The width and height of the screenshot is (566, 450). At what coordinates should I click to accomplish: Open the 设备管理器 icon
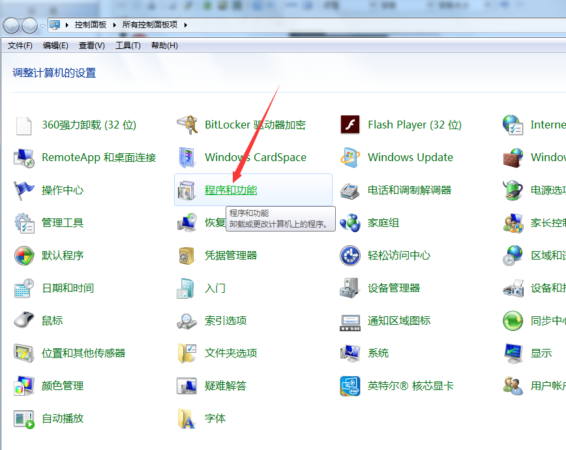point(350,288)
